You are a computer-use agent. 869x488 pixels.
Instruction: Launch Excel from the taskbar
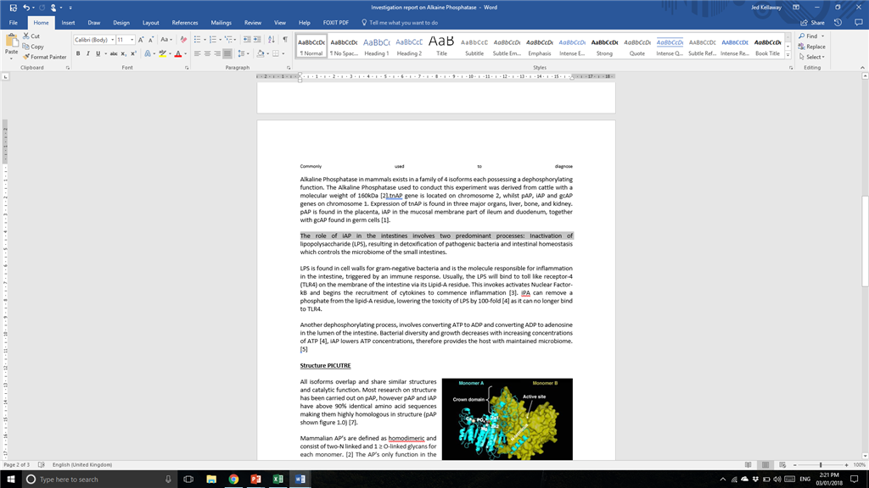278,480
